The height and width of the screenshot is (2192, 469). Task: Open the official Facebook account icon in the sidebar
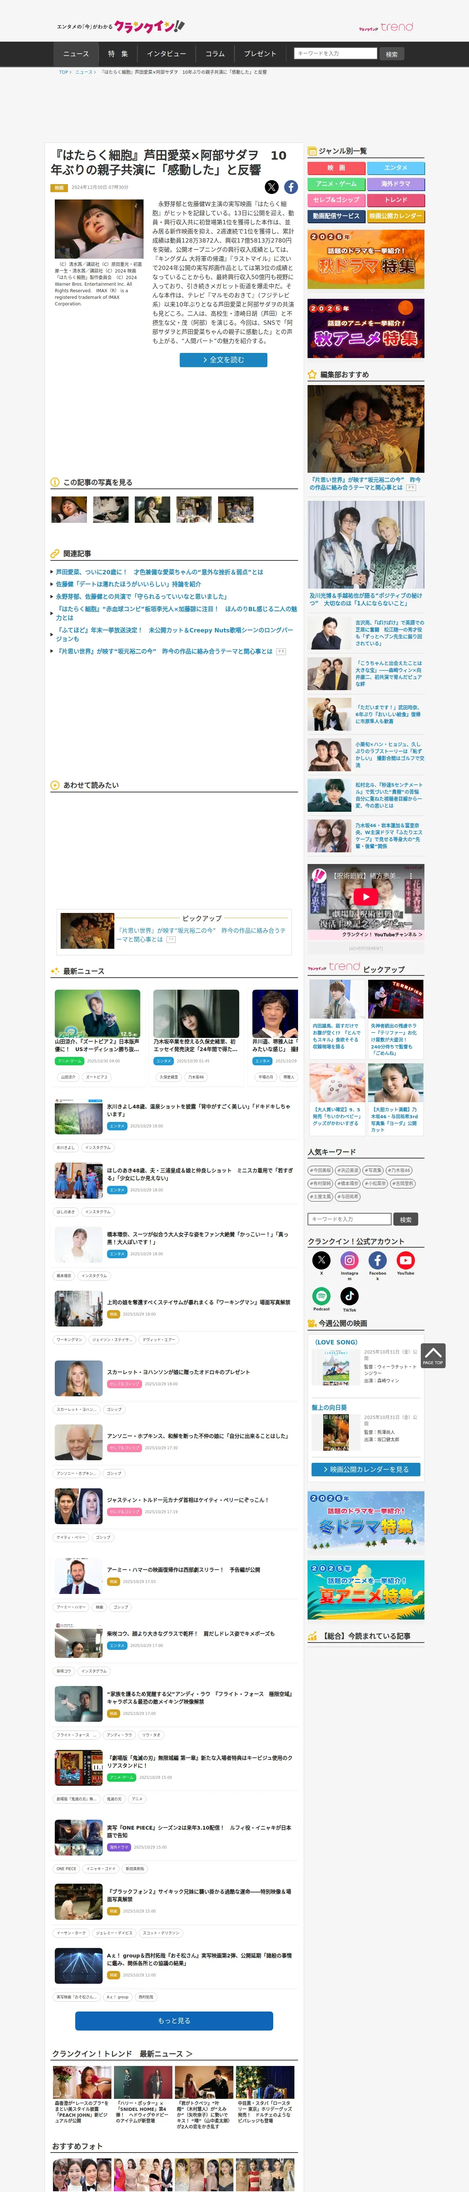[x=378, y=1260]
